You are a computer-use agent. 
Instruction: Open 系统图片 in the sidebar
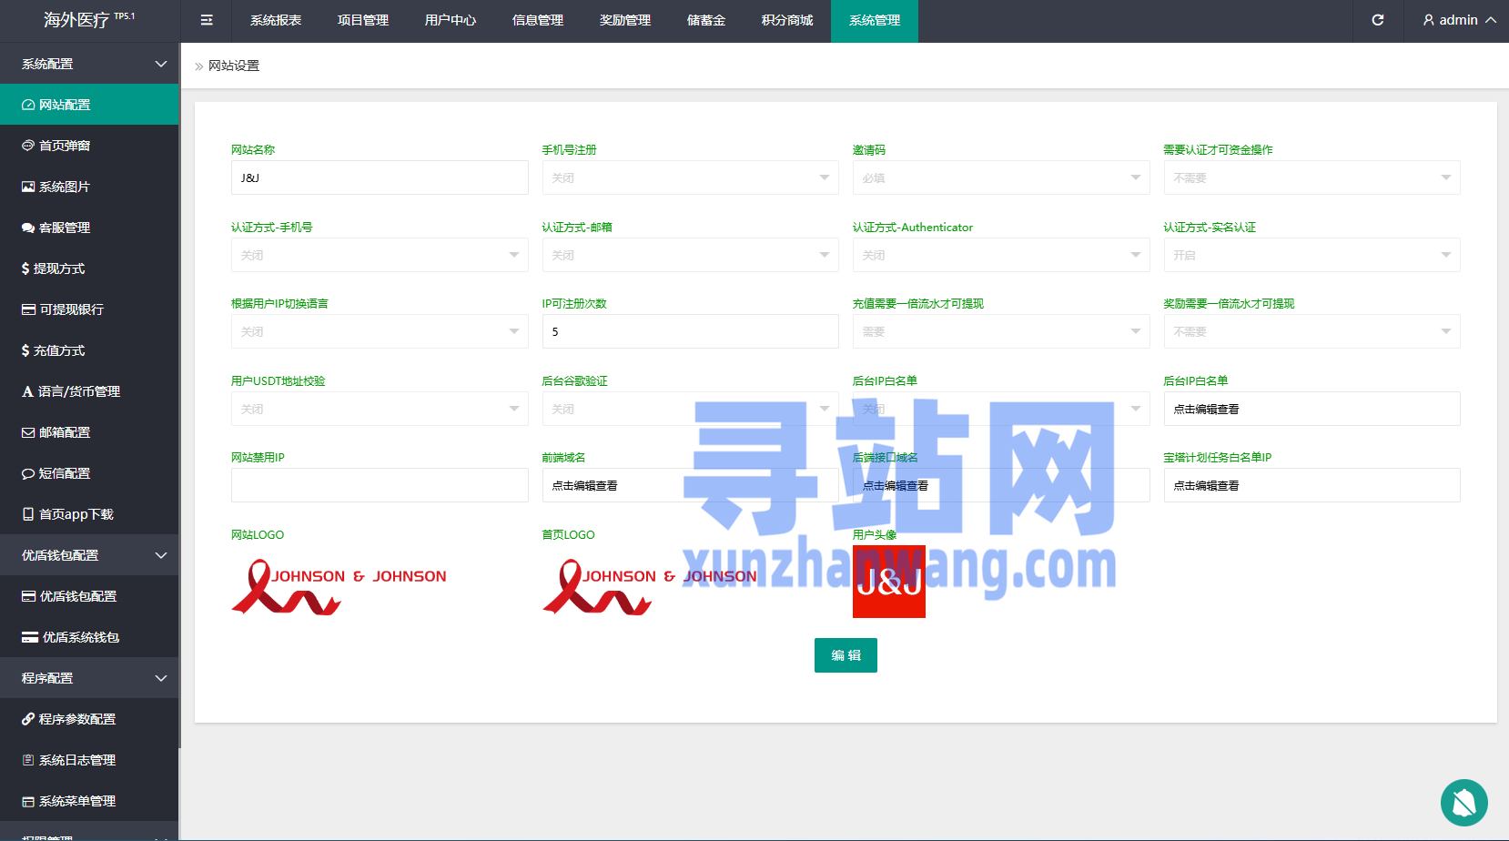point(89,187)
